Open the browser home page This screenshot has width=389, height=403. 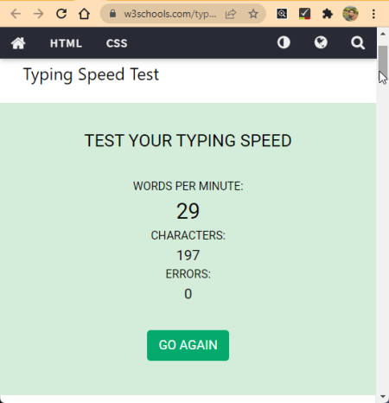(84, 14)
